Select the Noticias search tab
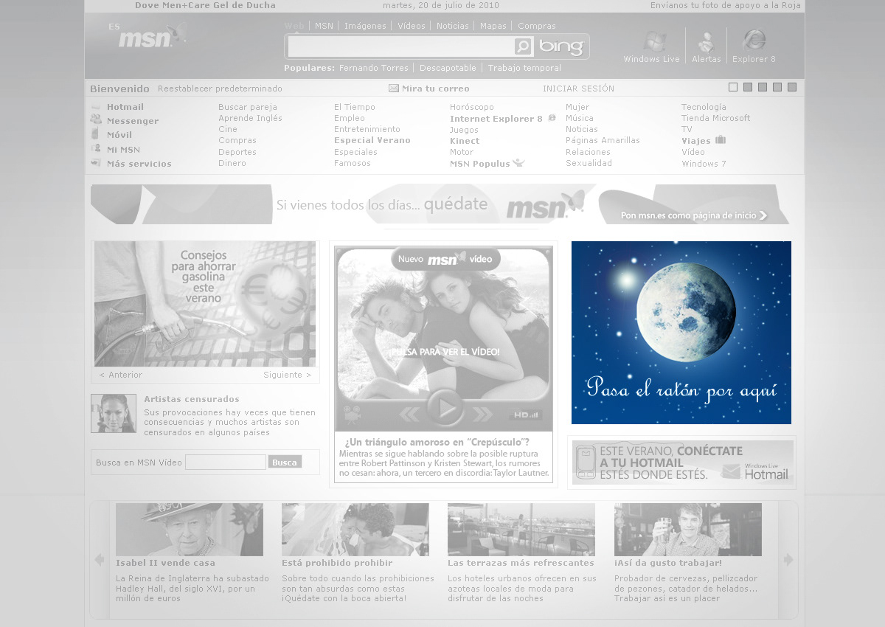Screen dimensions: 885x627 (x=452, y=26)
